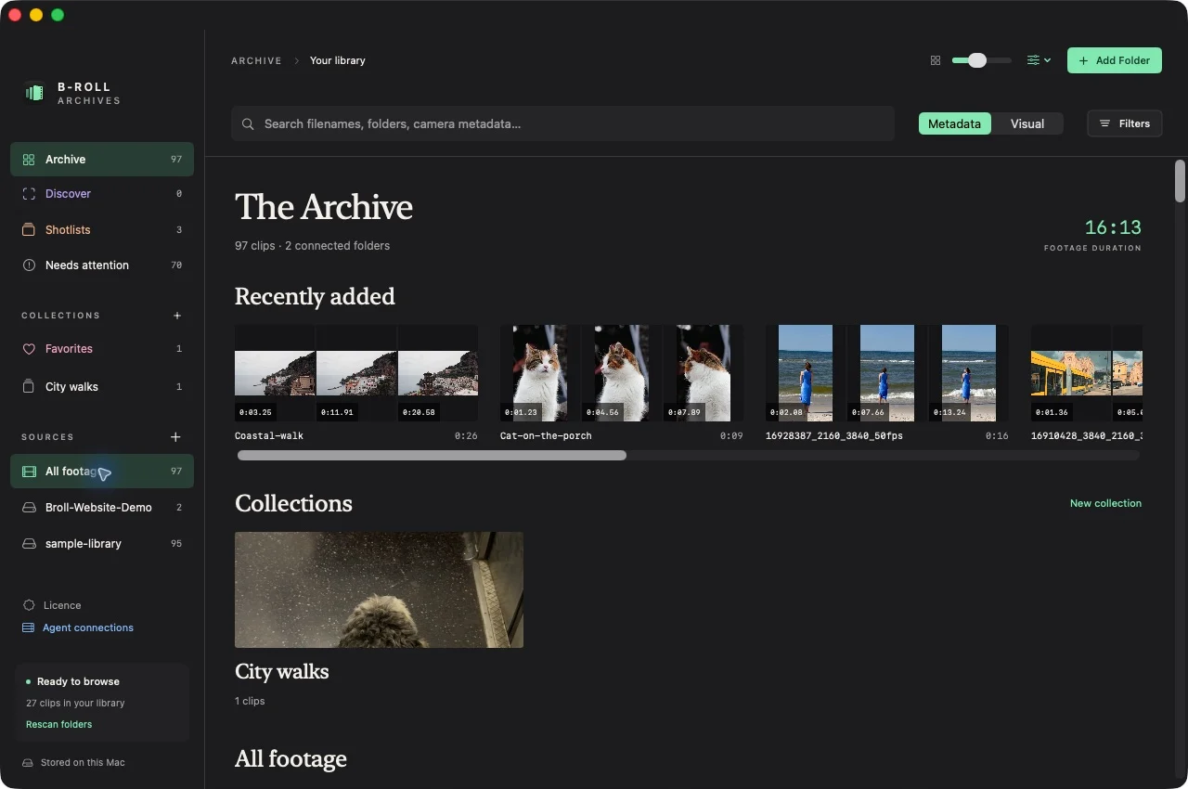1188x789 pixels.
Task: Open Shotlists in the sidebar
Action: tap(102, 230)
